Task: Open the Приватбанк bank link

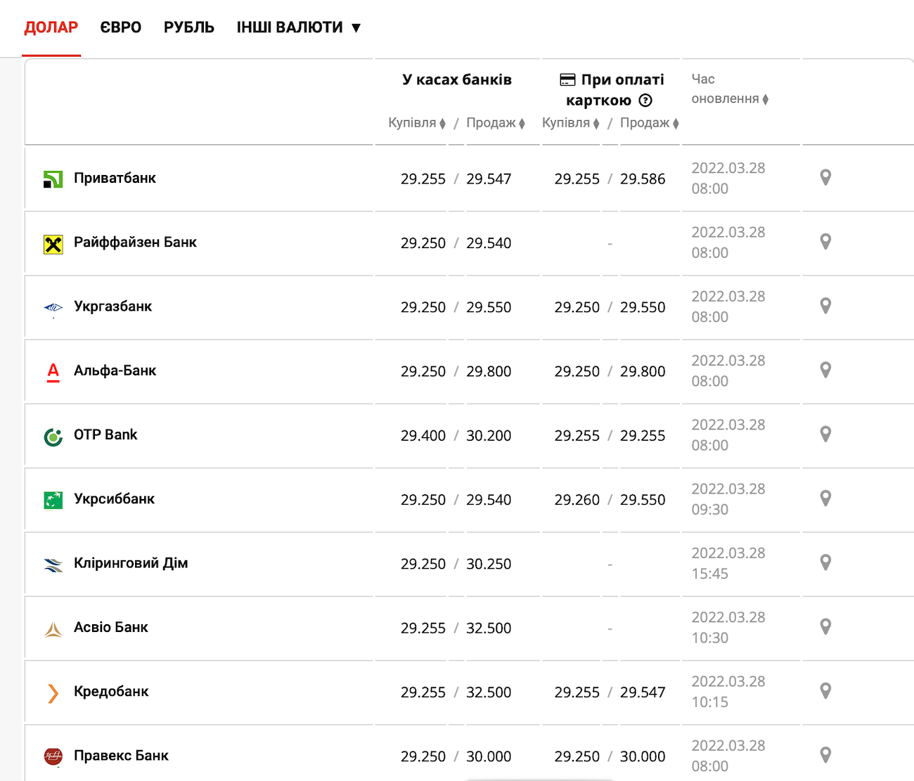Action: [x=115, y=178]
